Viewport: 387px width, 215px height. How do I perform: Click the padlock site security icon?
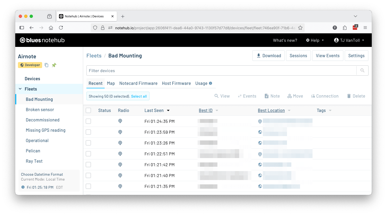tap(103, 28)
